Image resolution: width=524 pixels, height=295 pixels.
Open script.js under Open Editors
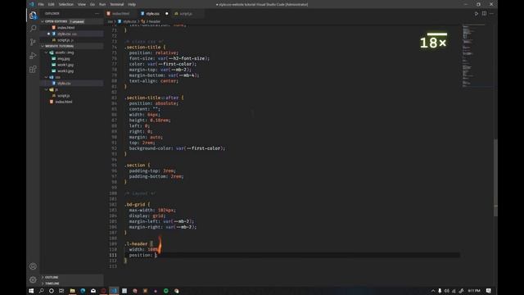click(x=64, y=40)
